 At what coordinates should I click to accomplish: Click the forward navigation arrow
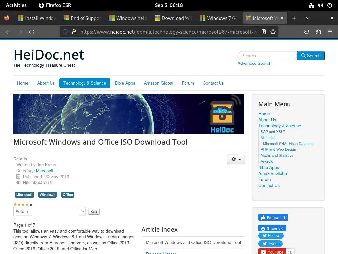pos(20,32)
